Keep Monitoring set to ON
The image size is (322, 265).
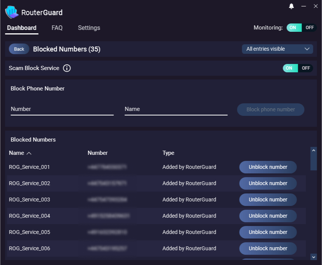pos(294,27)
